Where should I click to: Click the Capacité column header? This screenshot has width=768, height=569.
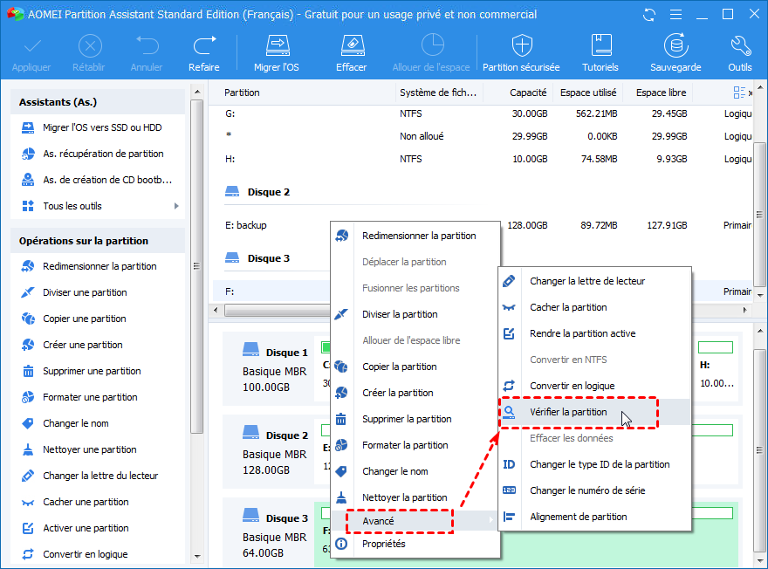[x=528, y=93]
